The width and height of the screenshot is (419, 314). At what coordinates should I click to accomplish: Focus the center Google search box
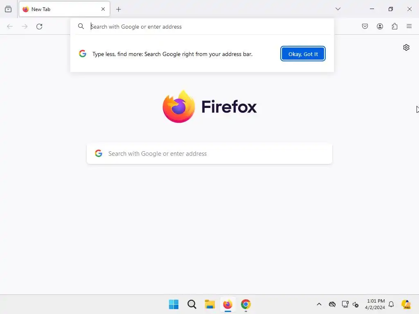coord(209,154)
